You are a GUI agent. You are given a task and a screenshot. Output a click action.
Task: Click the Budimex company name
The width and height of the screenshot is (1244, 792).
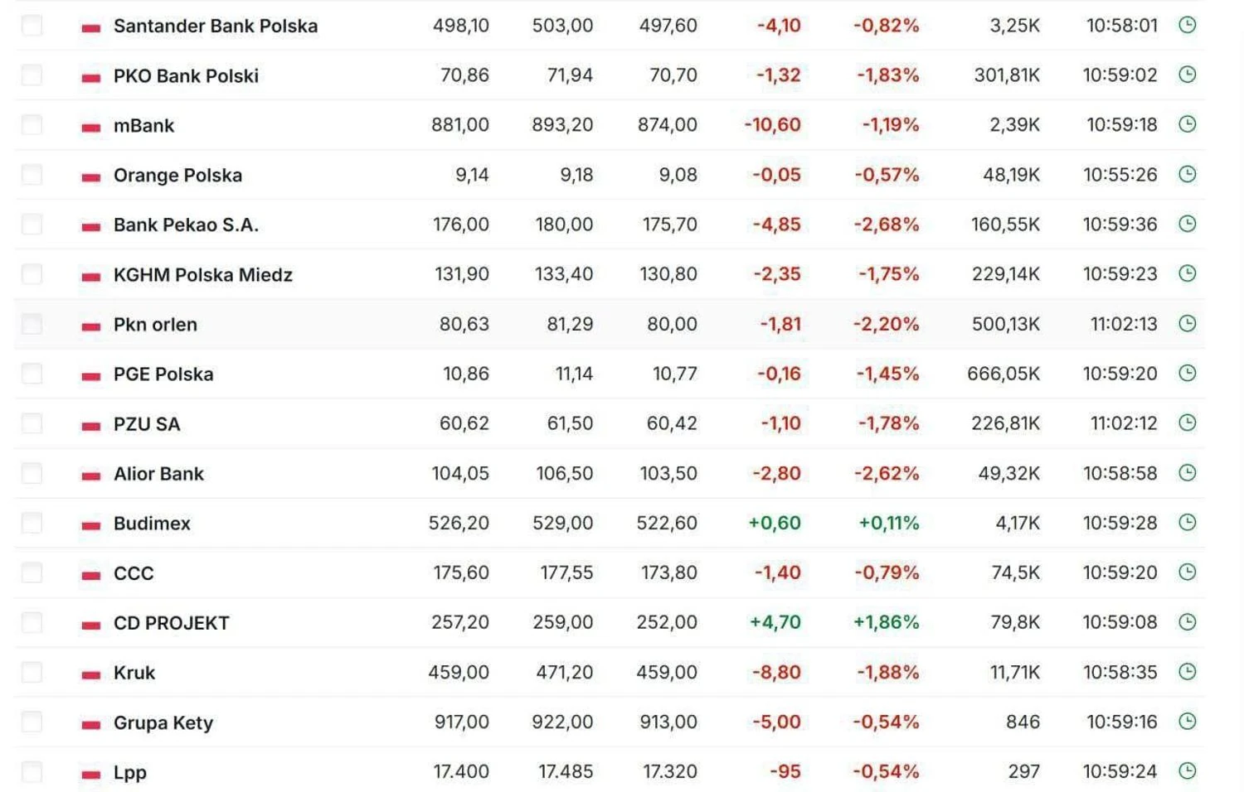point(152,524)
